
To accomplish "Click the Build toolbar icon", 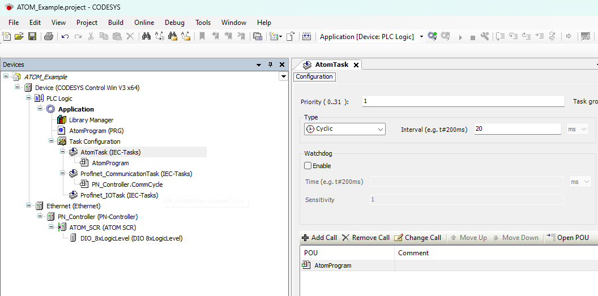I will (x=306, y=37).
